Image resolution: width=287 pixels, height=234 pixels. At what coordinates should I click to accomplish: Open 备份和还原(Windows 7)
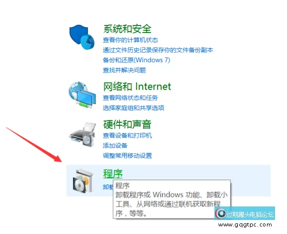click(x=137, y=60)
